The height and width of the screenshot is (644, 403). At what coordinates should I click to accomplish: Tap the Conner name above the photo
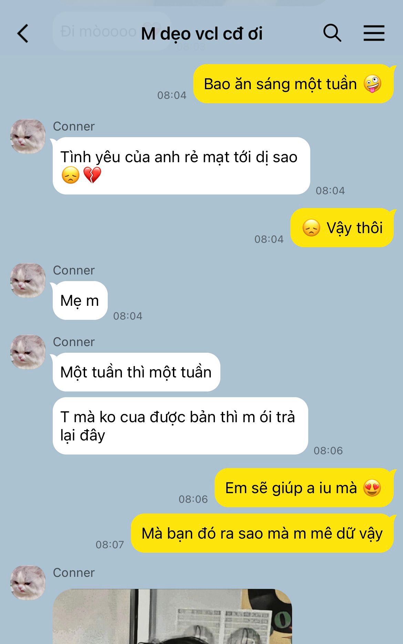74,573
